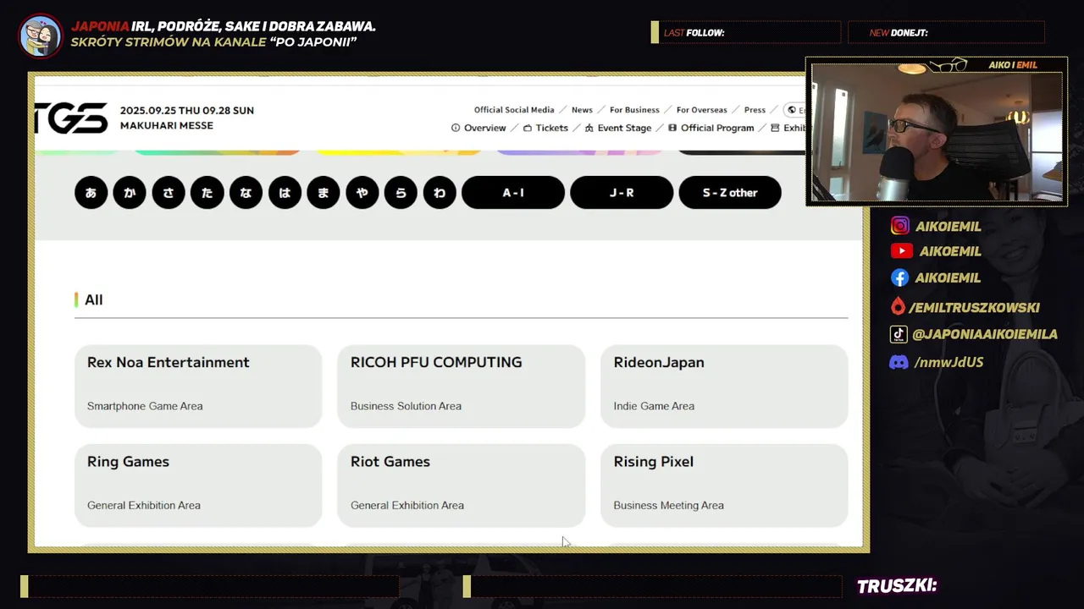
Task: Go to the Event Stage page
Action: pos(624,128)
